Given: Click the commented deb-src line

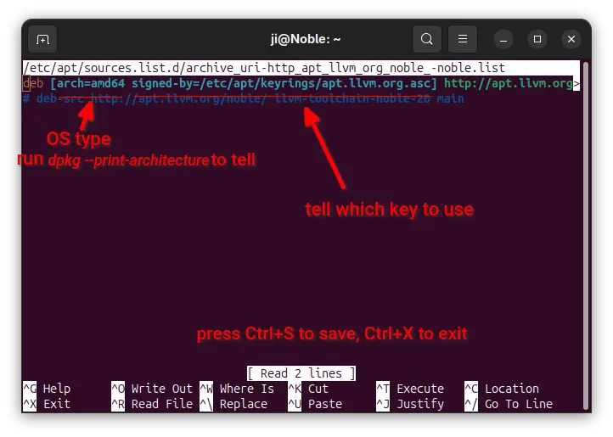Looking at the screenshot, I should 243,98.
